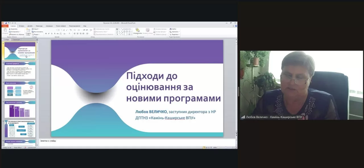Click the Arrange (Упорядочить) icon
Viewport: 364px width, 168px height.
pos(138,31)
